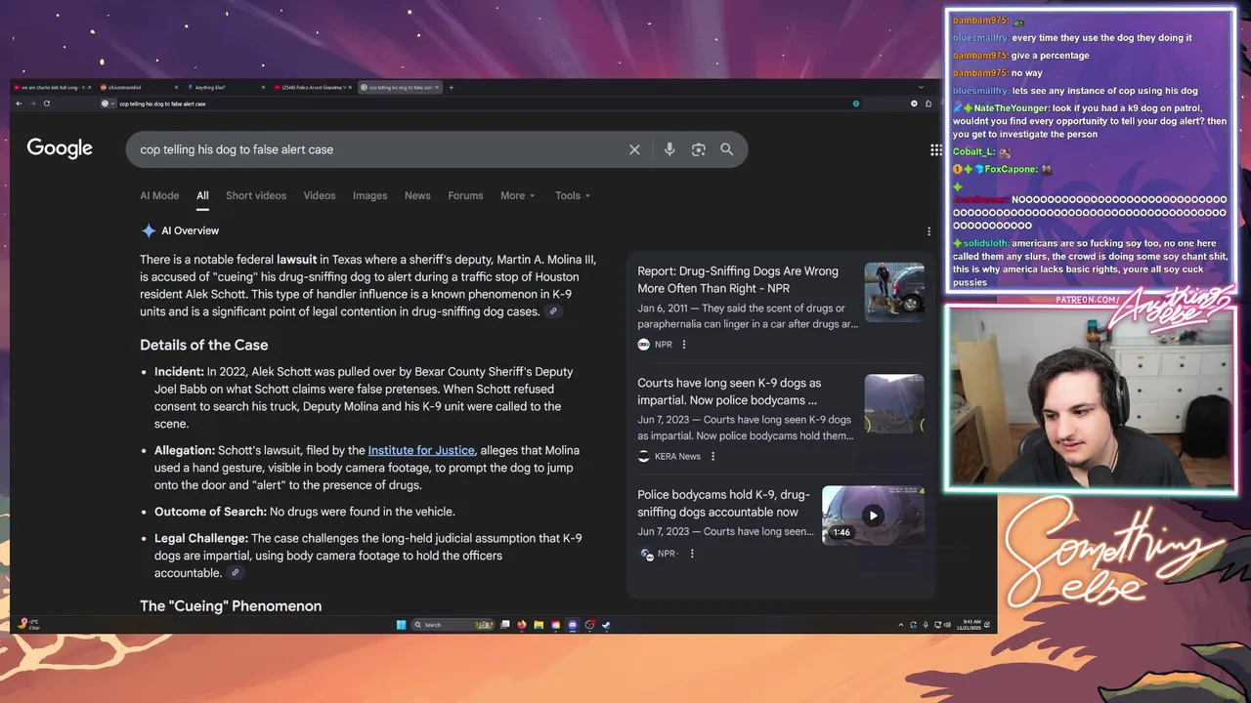
Task: Play the 1:46 NPR video thumbnail
Action: coord(873,516)
